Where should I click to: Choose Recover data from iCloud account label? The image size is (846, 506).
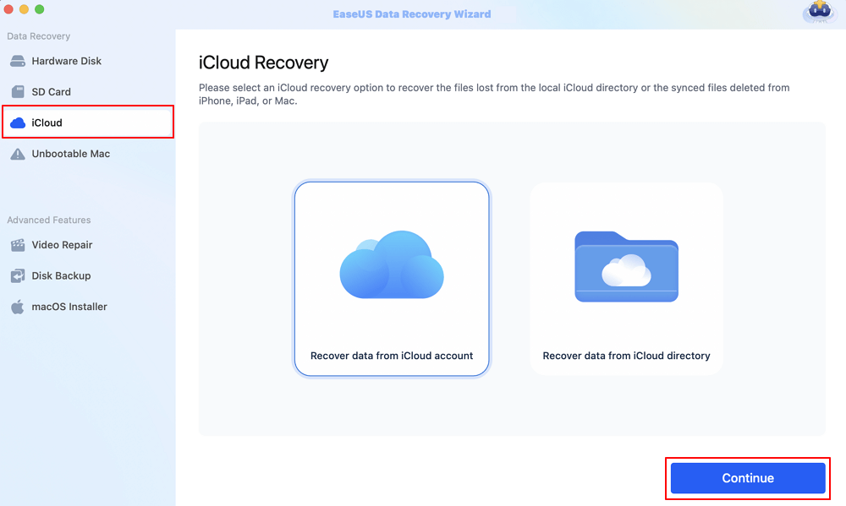pyautogui.click(x=392, y=356)
